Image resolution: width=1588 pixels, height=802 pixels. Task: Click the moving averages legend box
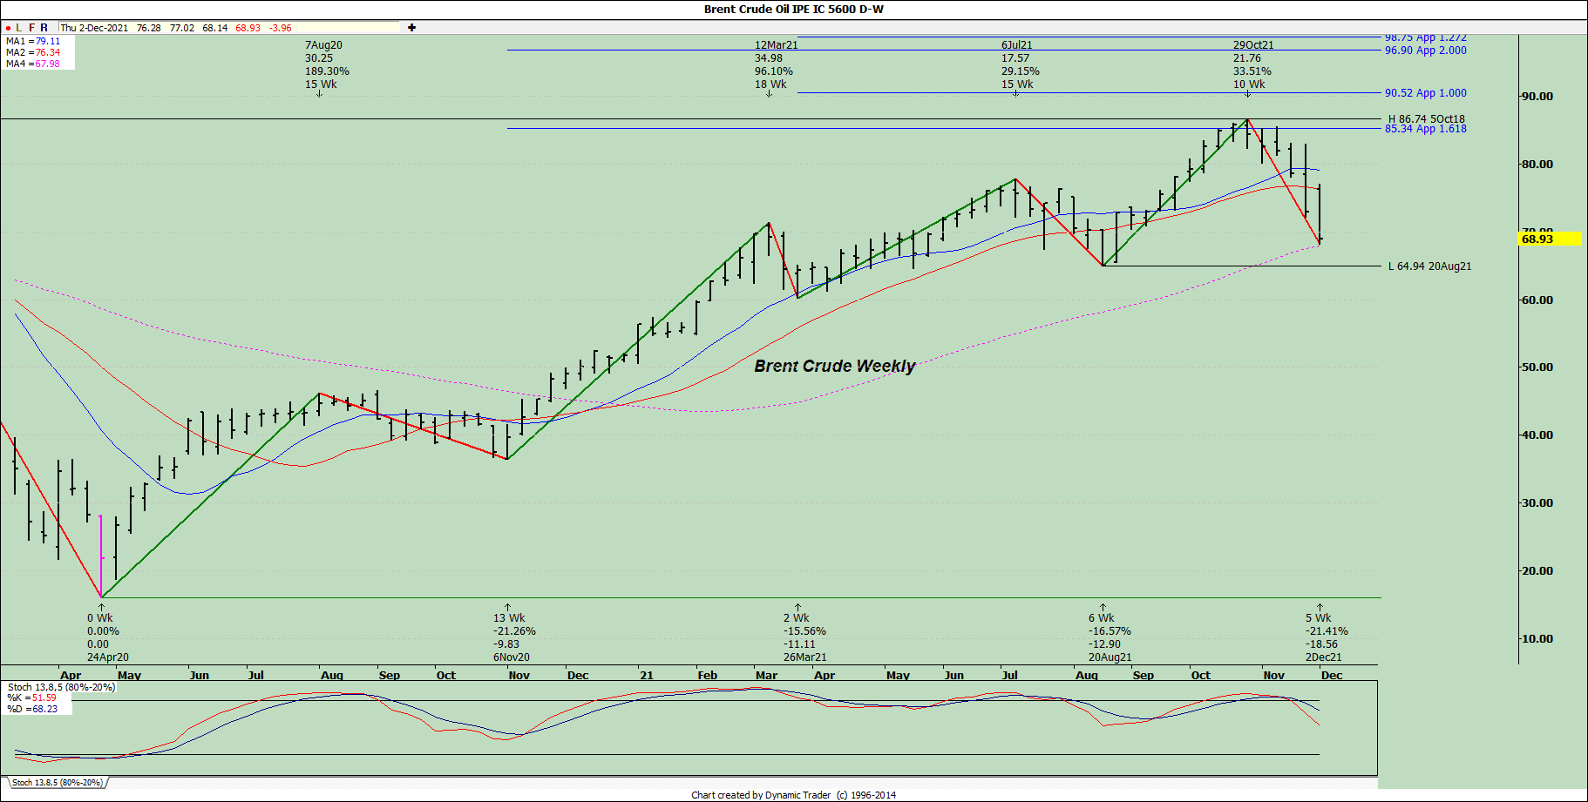coord(37,52)
